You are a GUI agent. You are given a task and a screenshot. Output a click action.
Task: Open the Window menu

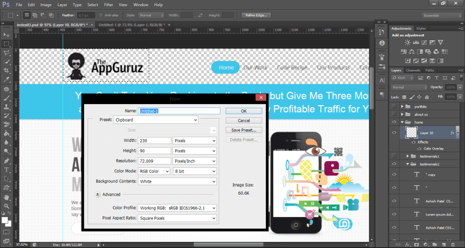point(141,5)
